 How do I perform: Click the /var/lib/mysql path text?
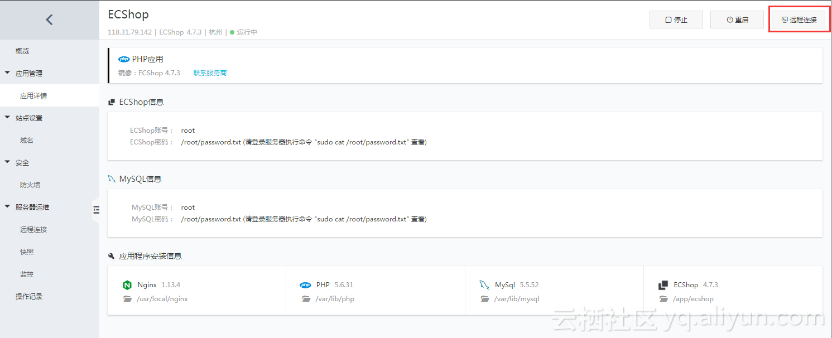click(x=517, y=299)
